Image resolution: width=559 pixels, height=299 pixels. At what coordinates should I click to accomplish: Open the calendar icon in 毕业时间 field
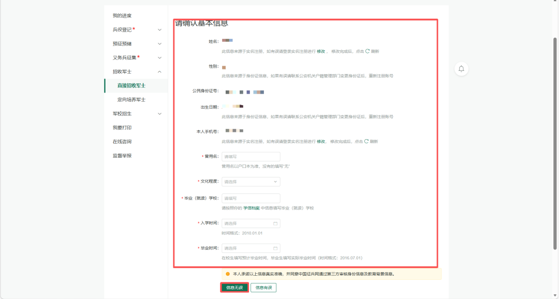point(275,248)
